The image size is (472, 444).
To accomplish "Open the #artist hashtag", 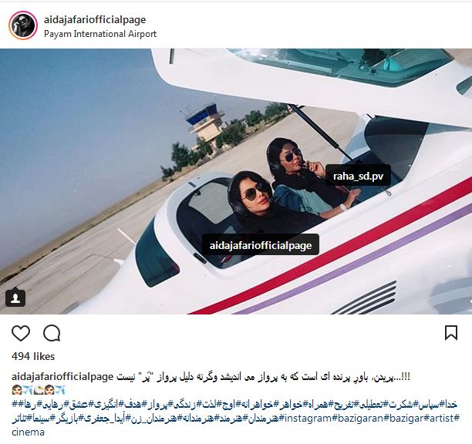I will pyautogui.click(x=439, y=418).
